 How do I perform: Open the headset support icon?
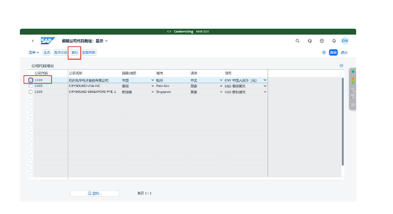(x=310, y=41)
